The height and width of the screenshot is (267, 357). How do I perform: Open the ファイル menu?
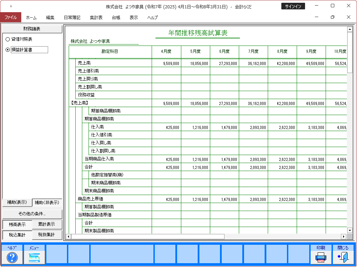10,17
